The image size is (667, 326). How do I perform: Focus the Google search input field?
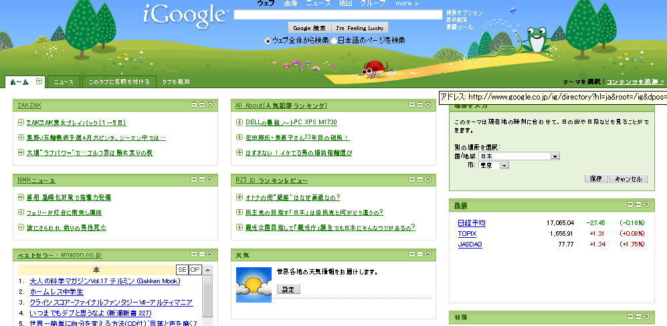[338, 15]
